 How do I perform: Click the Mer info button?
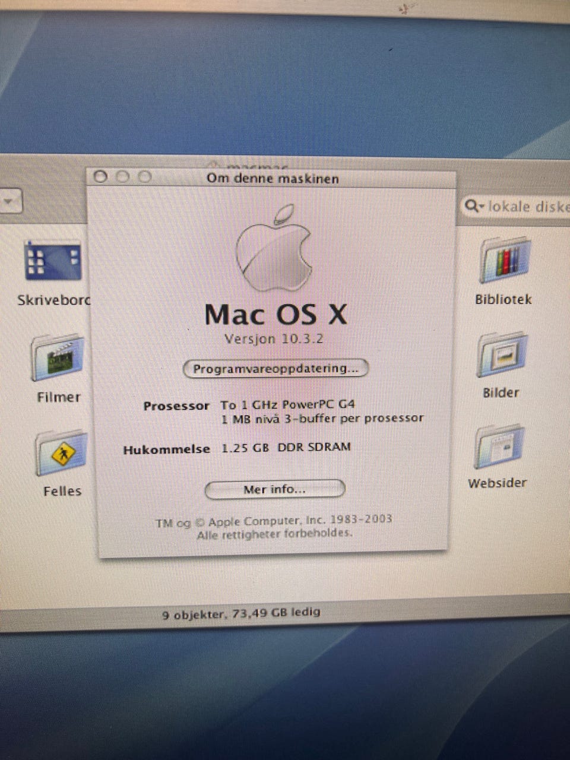point(274,490)
